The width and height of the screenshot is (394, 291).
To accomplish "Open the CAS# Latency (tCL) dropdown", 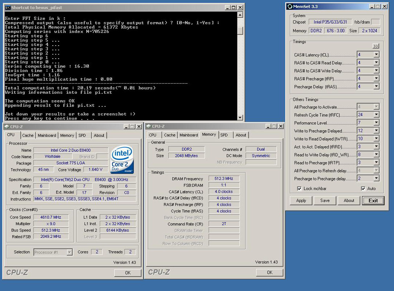I will [376, 55].
